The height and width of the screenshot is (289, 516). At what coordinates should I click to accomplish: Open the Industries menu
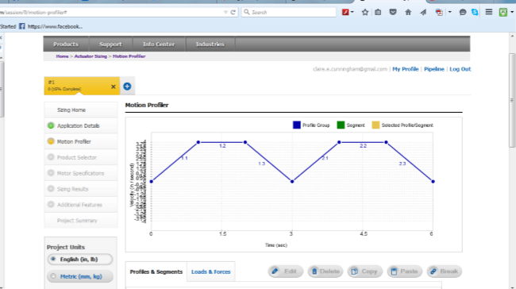pos(210,44)
